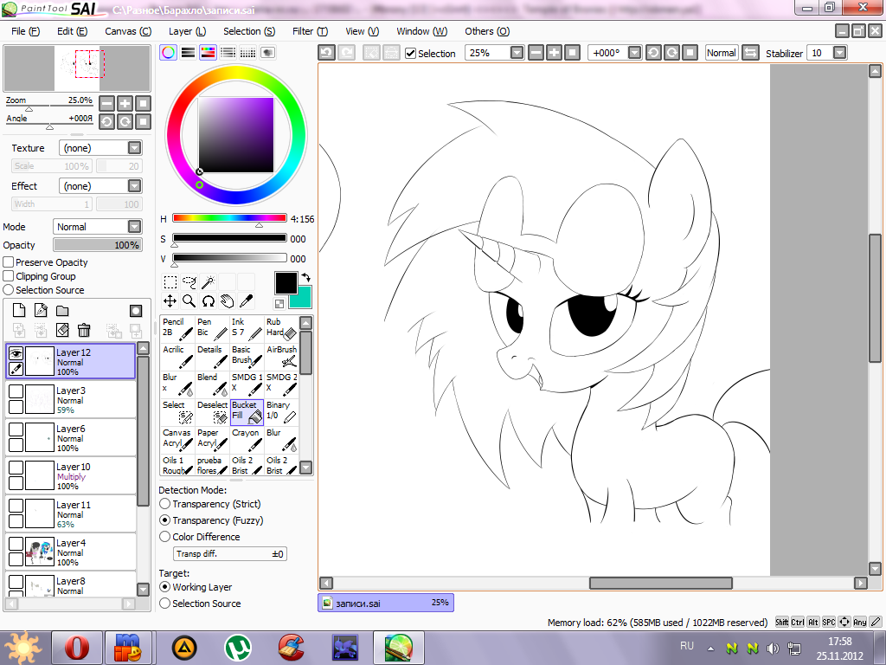Image resolution: width=886 pixels, height=665 pixels.
Task: Open Opera browser from the taskbar
Action: pos(77,648)
